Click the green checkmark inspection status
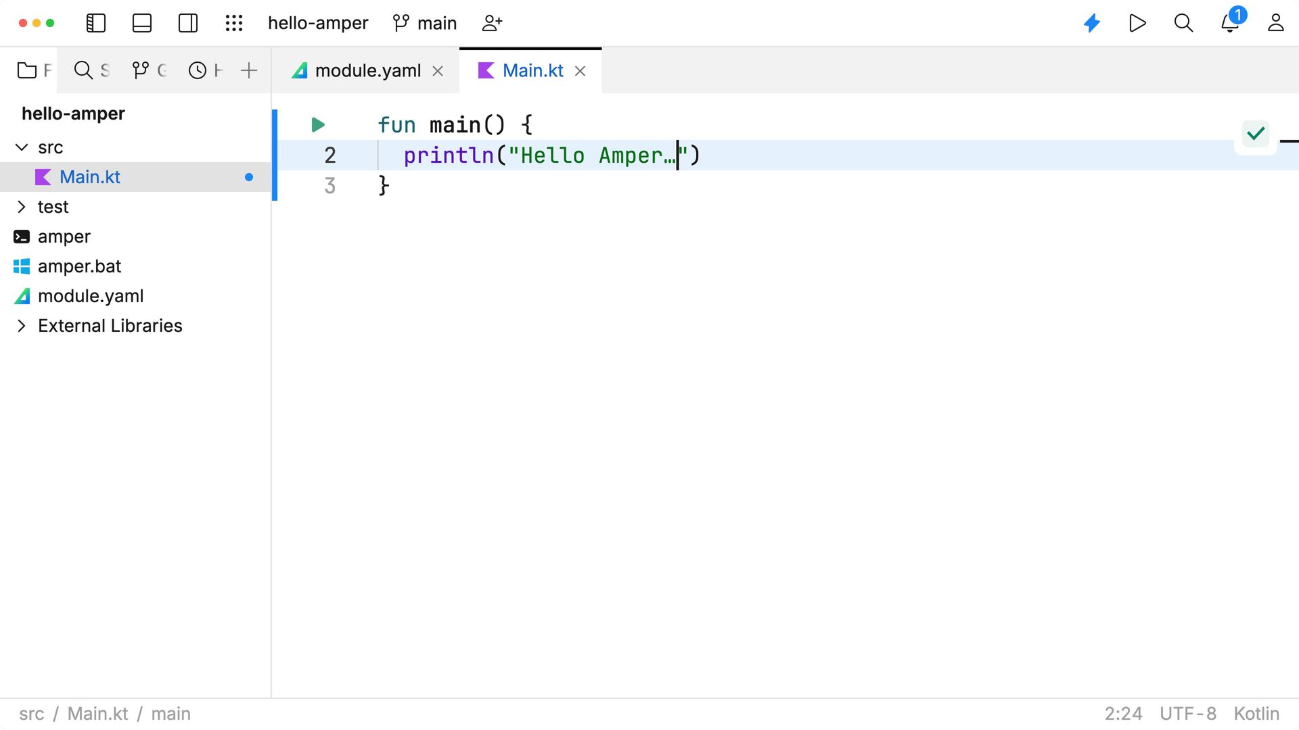Screen dimensions: 1299x730 (1256, 134)
